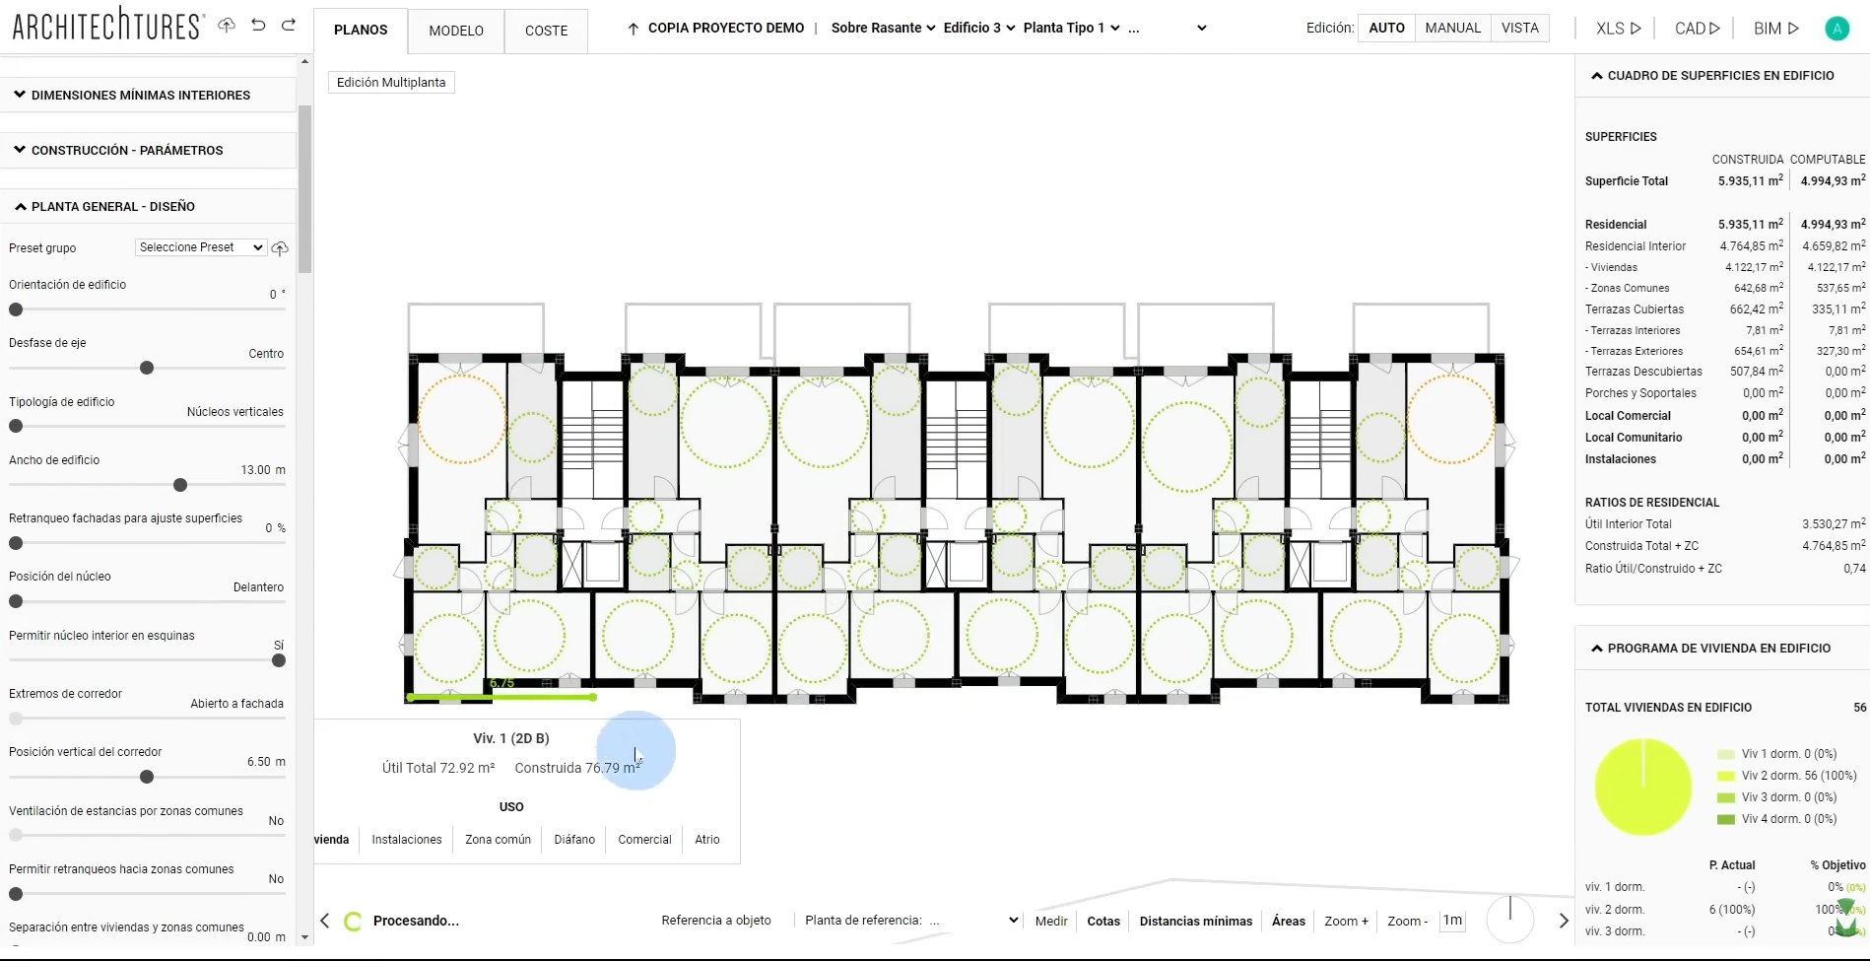Toggle Referencia a objeto
1870x961 pixels.
click(716, 921)
